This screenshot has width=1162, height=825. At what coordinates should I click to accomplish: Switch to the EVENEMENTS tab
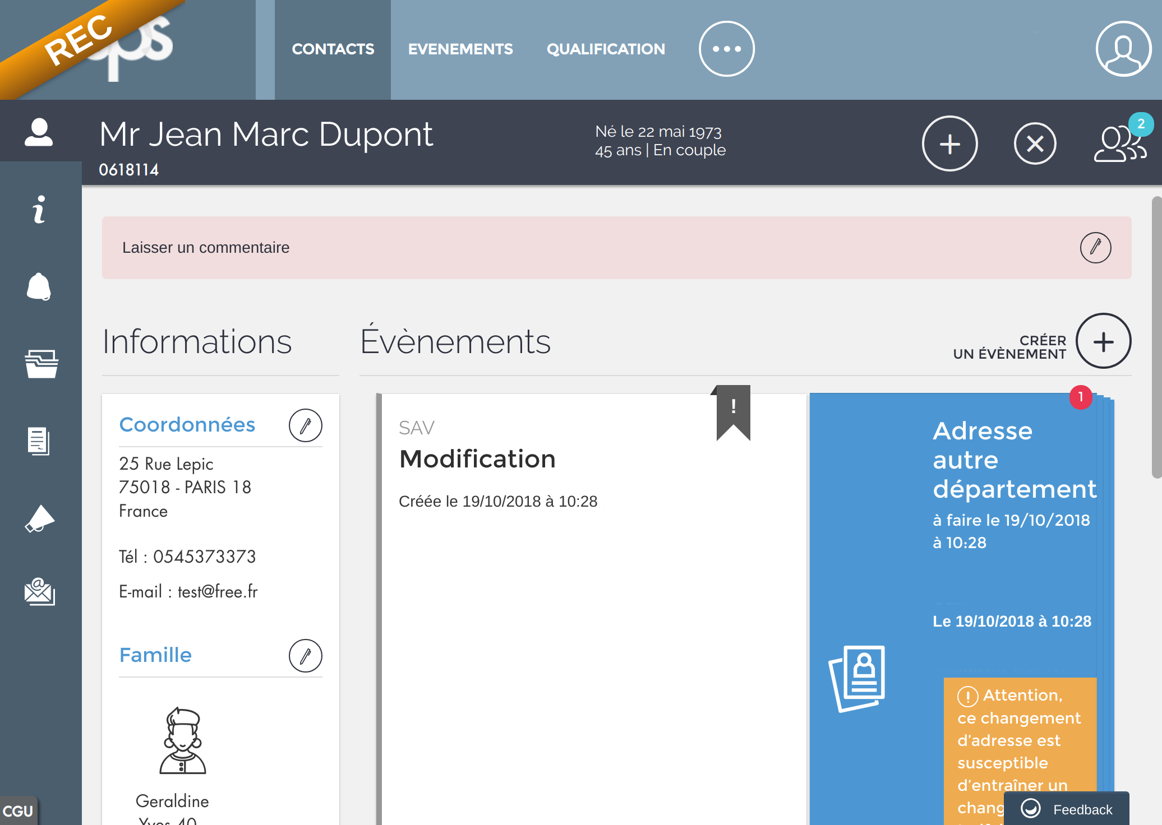point(460,49)
